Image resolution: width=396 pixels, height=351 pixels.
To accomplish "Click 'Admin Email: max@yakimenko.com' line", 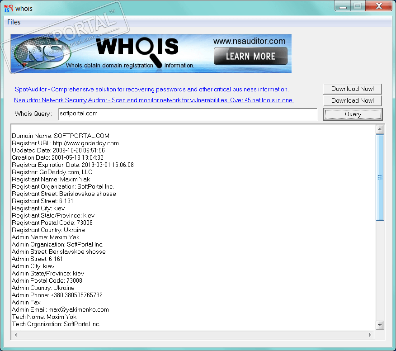I will 60,310.
